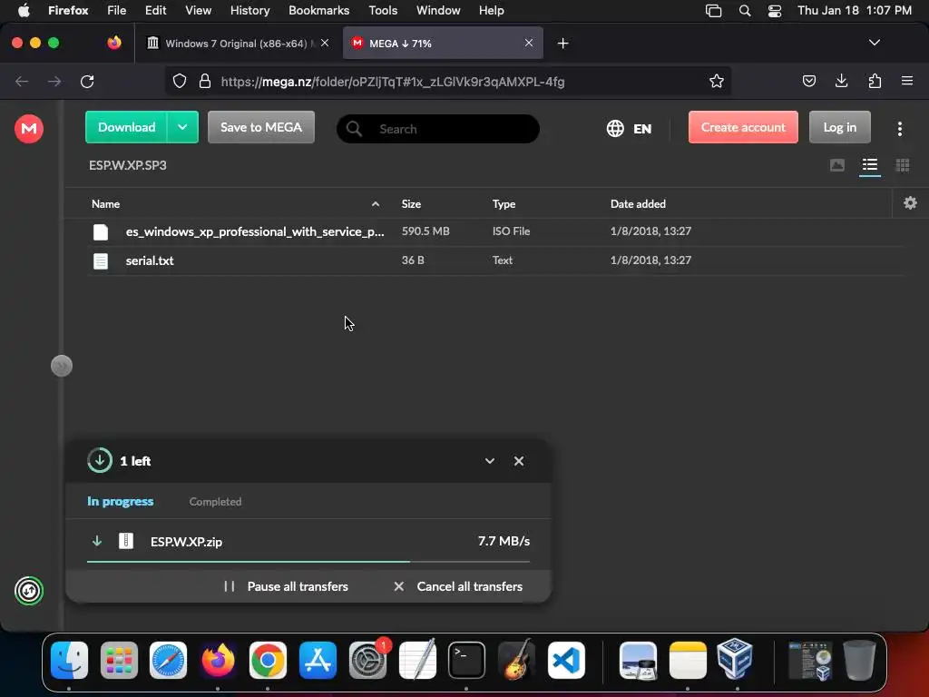Image resolution: width=929 pixels, height=697 pixels.
Task: Sort files by Size column
Action: [411, 204]
